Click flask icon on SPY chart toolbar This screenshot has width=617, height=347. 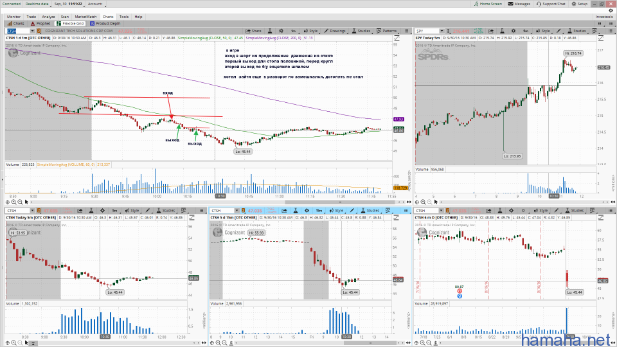point(502,31)
